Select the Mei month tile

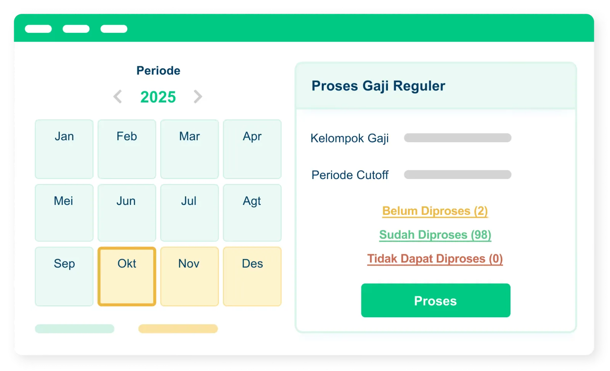coord(64,213)
